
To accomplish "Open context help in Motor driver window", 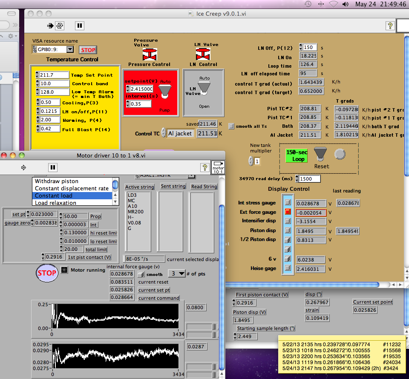I will point(204,167).
